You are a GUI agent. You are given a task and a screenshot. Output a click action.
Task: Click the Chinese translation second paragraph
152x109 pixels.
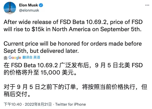click(75, 90)
